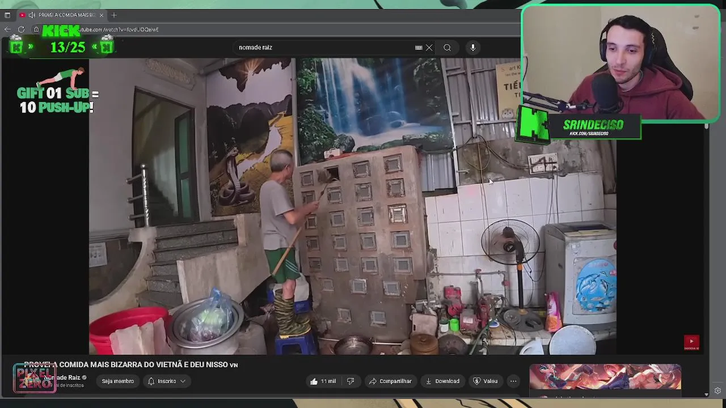
Task: Like the video with thumbs-up button
Action: pyautogui.click(x=323, y=381)
